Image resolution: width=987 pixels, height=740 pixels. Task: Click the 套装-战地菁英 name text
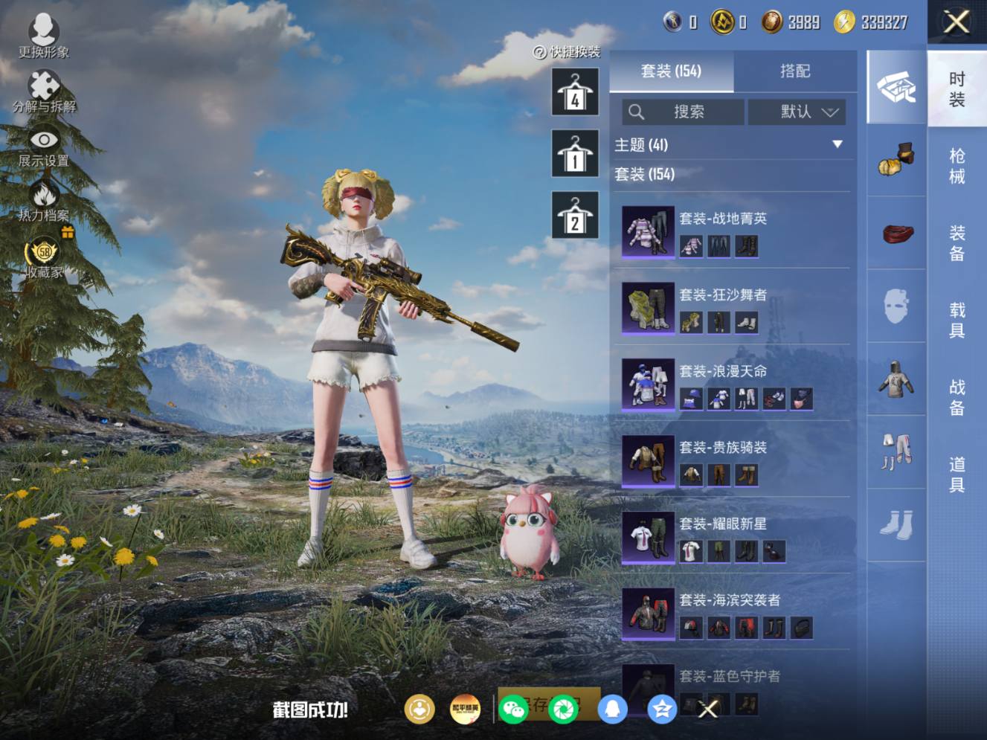click(x=723, y=218)
